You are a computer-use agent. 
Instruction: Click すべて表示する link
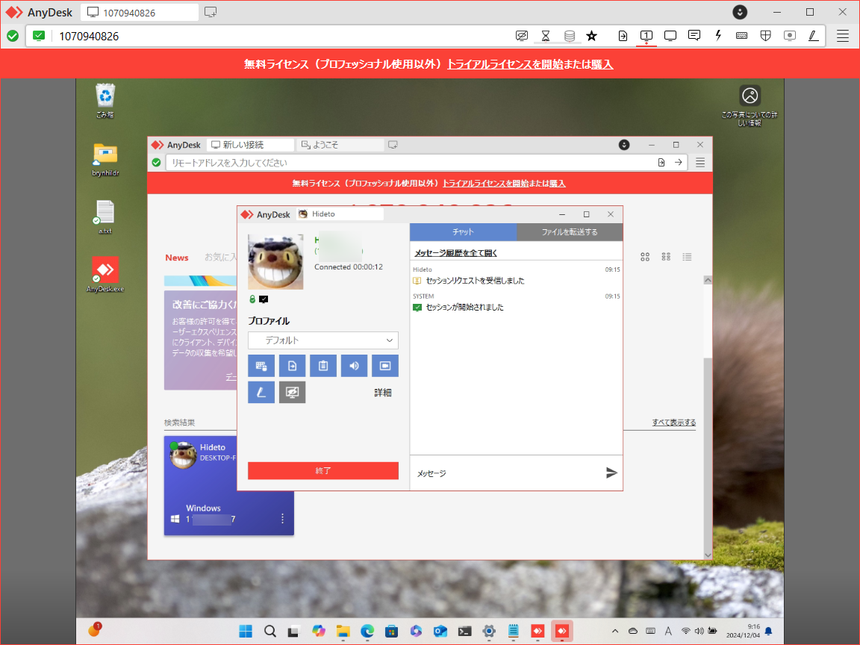click(x=674, y=423)
